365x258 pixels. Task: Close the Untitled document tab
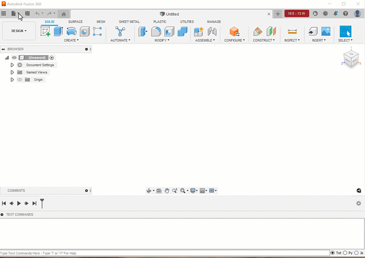[x=269, y=14]
